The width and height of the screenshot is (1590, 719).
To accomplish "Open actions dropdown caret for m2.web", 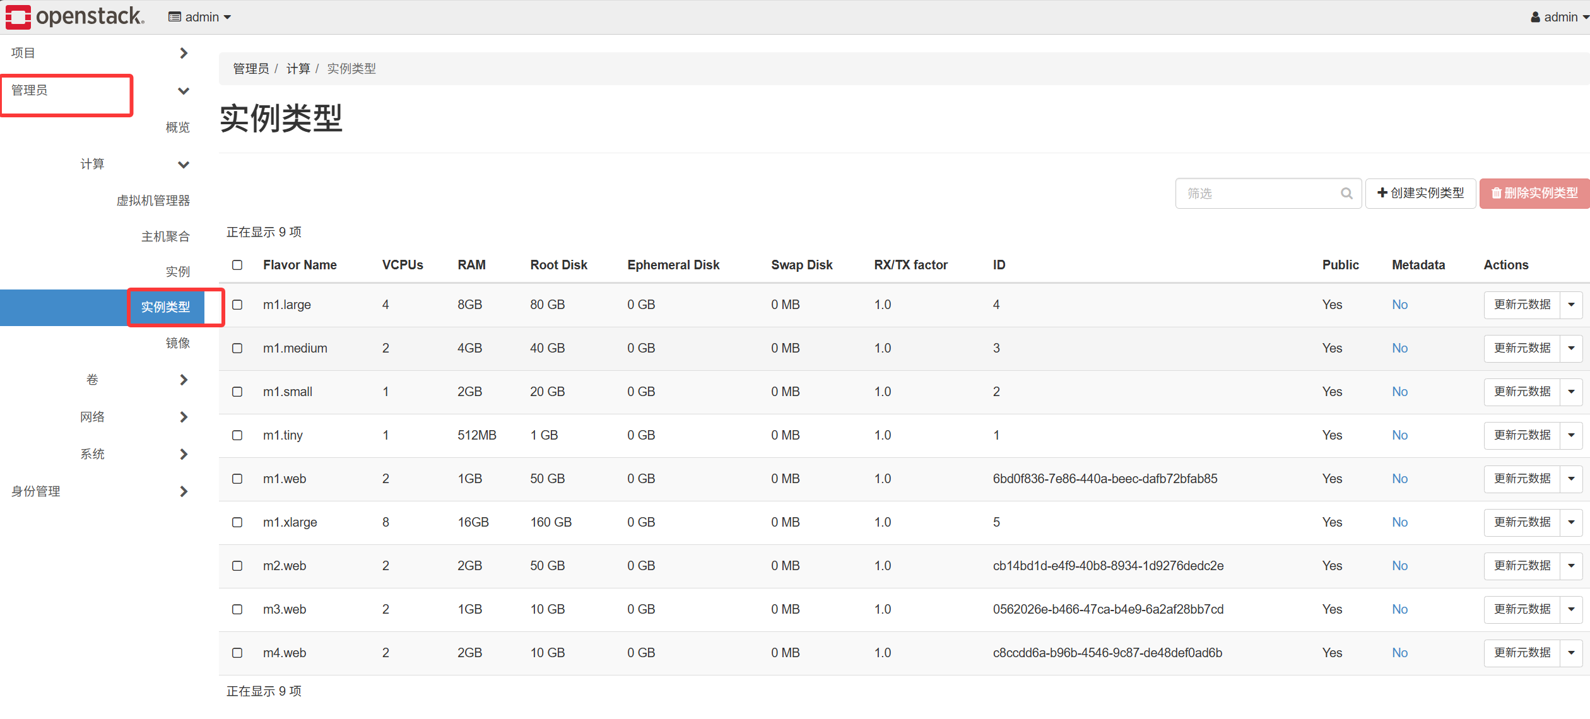I will pos(1571,566).
